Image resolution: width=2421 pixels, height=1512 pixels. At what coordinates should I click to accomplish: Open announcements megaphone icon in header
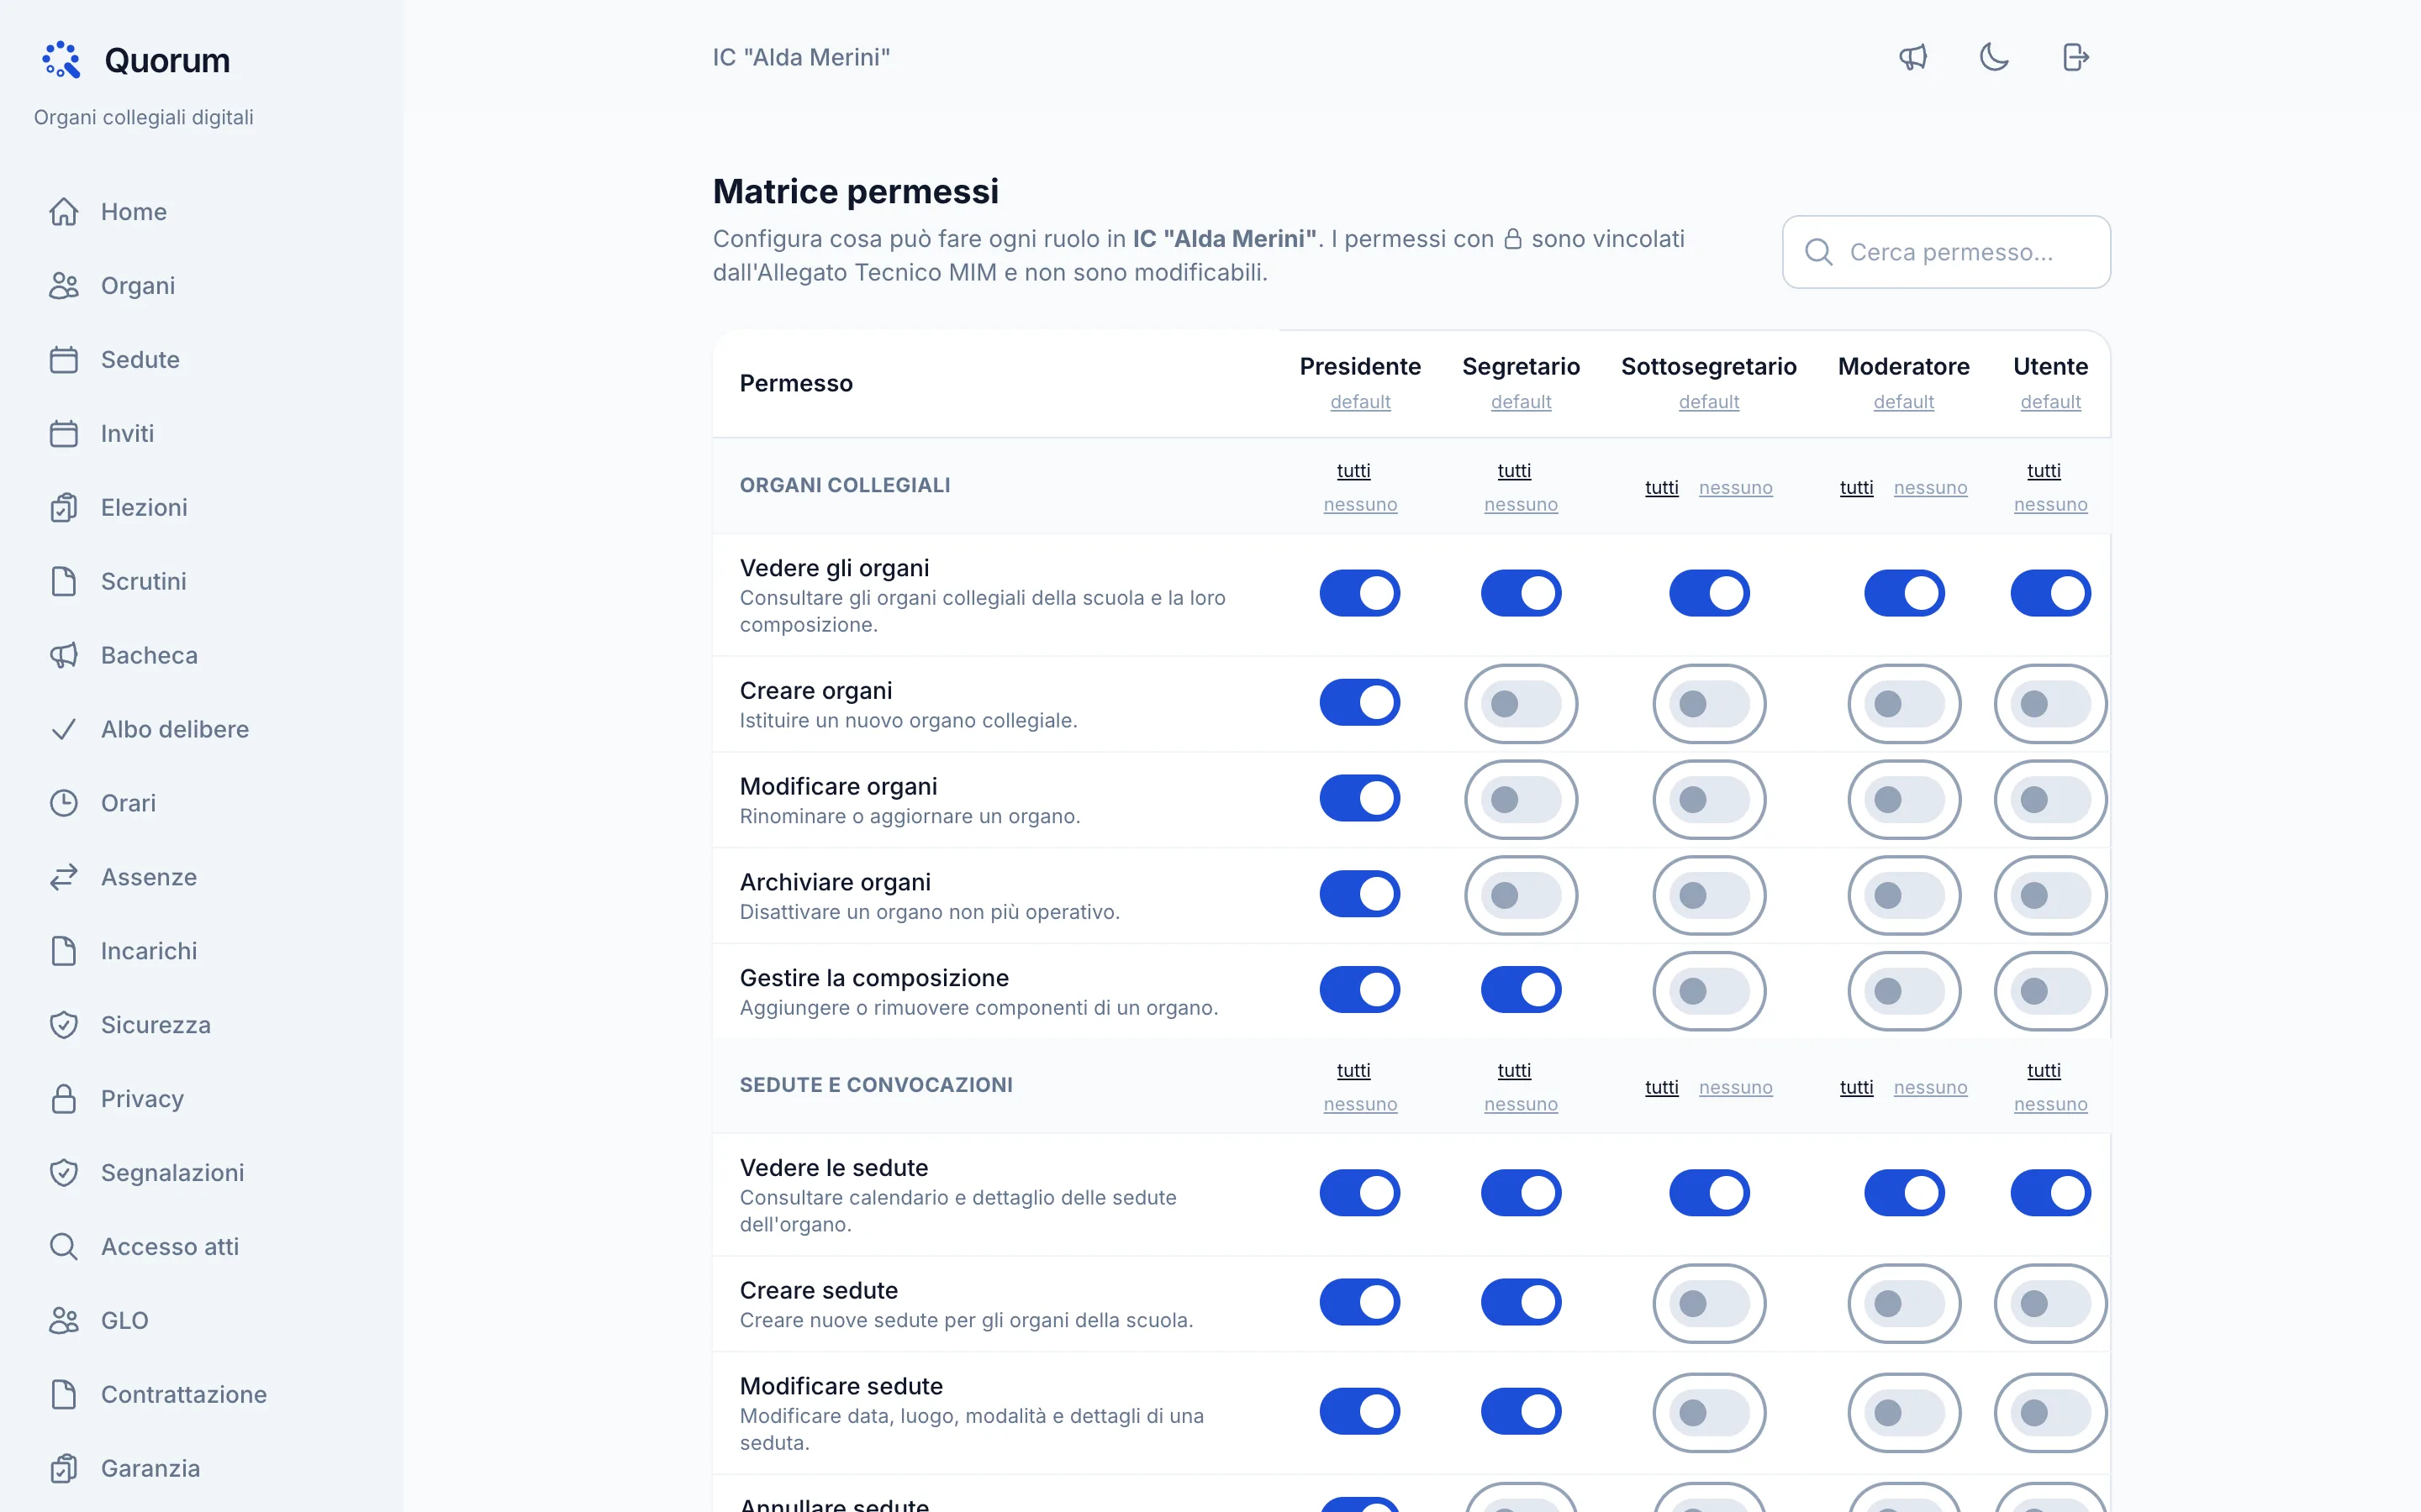[1912, 57]
